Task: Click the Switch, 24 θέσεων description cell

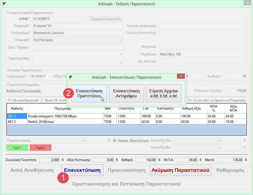Action: click(65, 122)
